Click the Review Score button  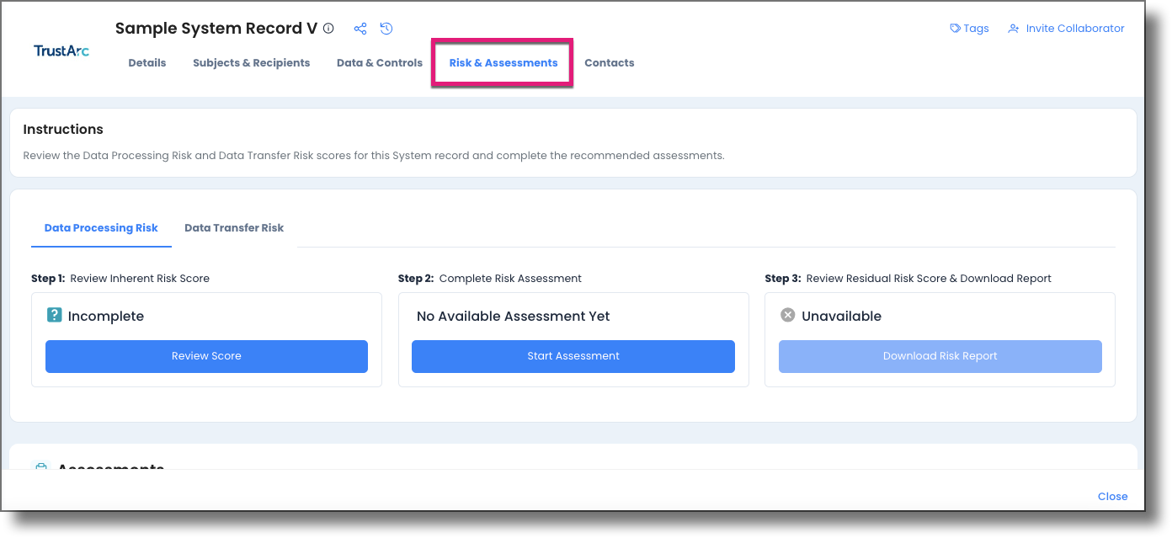206,356
